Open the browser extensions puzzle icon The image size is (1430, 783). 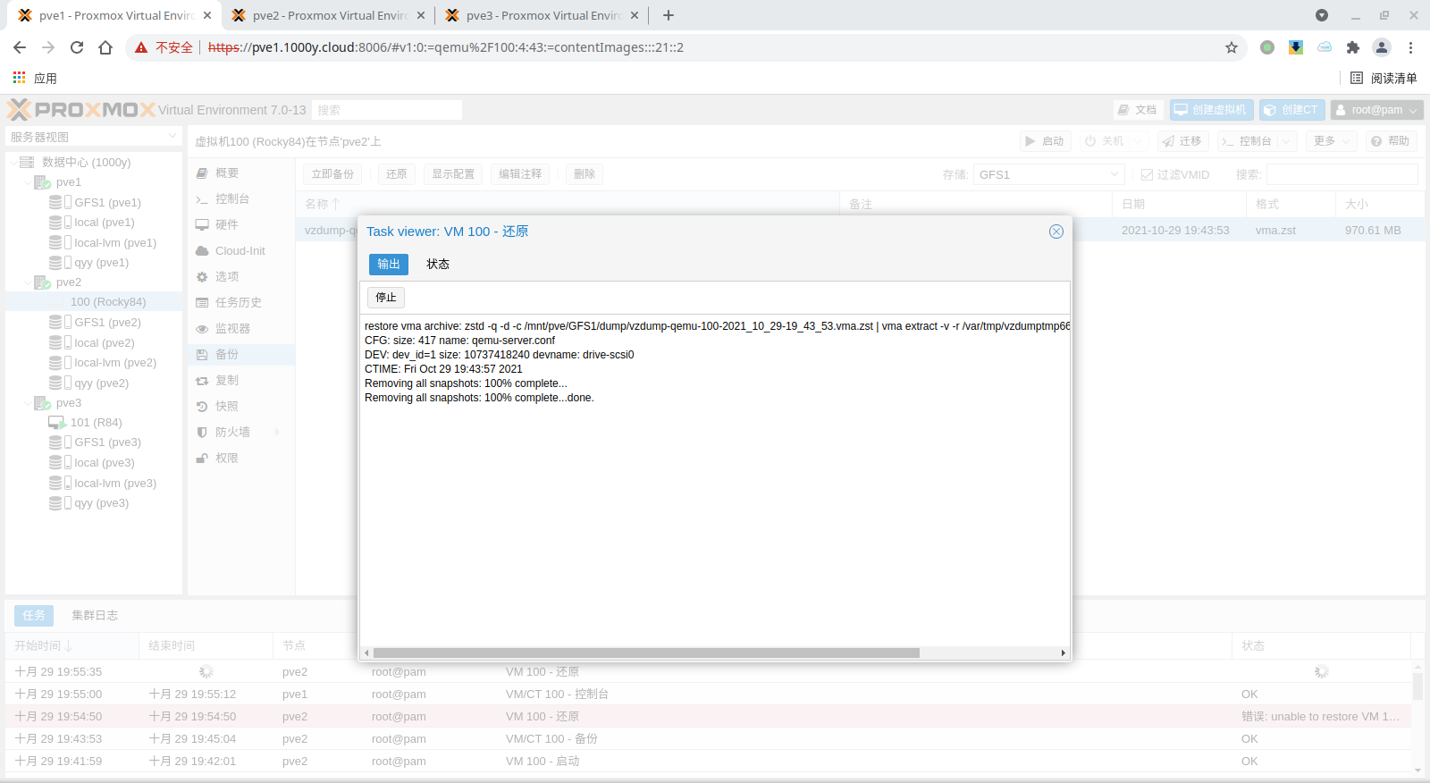(x=1352, y=47)
